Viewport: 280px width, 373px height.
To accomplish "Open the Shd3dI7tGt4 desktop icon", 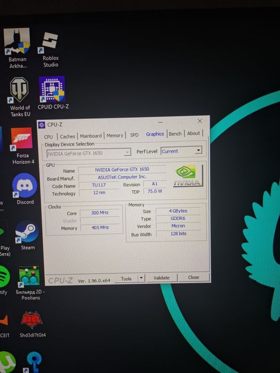I will click(x=32, y=324).
